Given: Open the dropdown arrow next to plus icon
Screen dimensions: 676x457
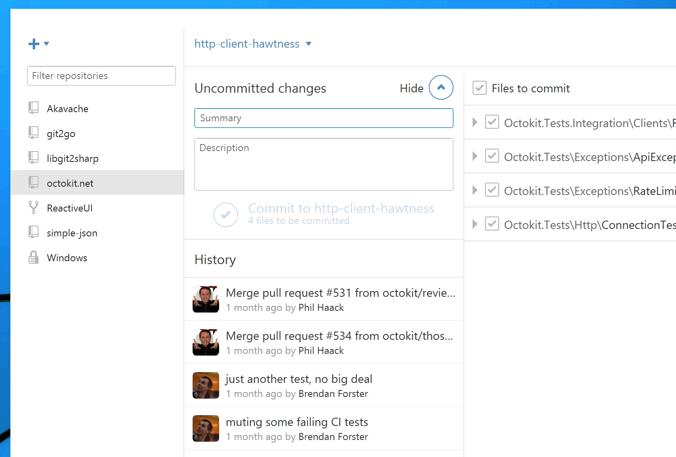Looking at the screenshot, I should click(46, 44).
